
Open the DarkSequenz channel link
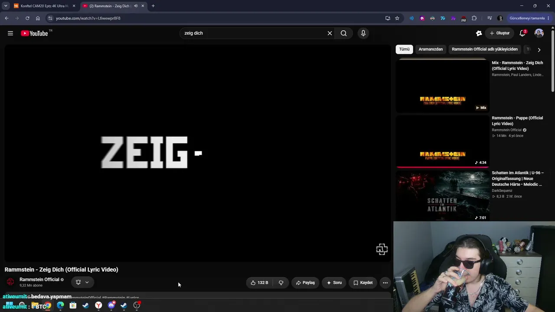click(502, 191)
